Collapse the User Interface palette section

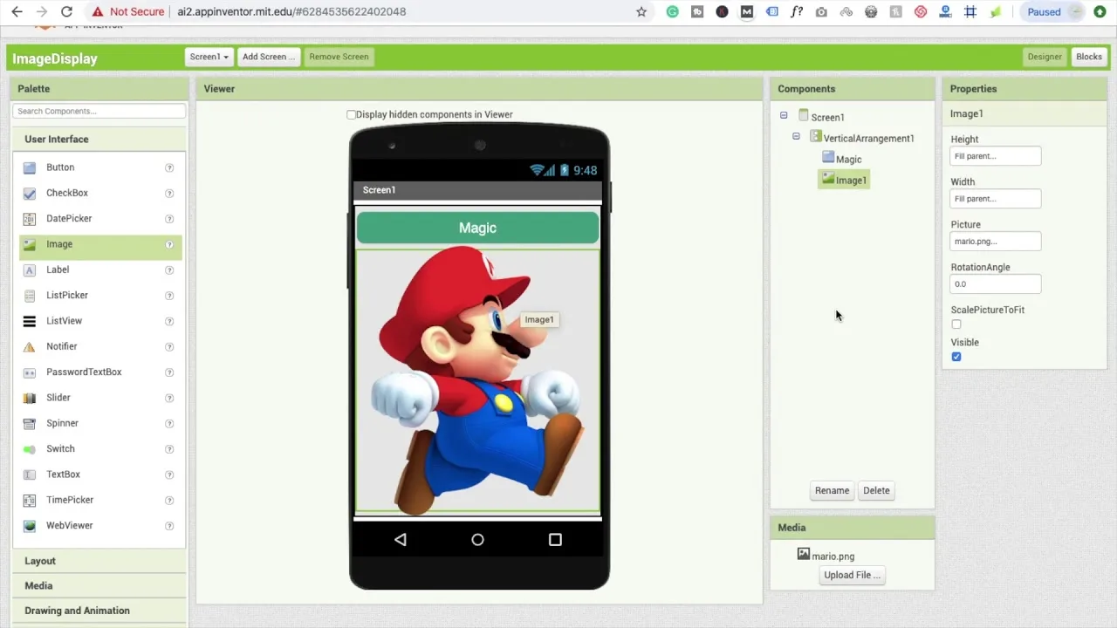click(x=100, y=140)
